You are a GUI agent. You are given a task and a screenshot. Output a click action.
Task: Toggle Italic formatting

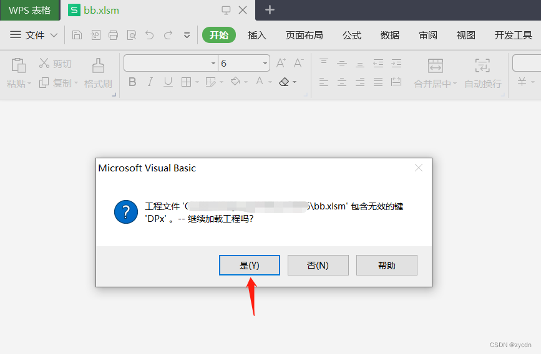pyautogui.click(x=150, y=82)
